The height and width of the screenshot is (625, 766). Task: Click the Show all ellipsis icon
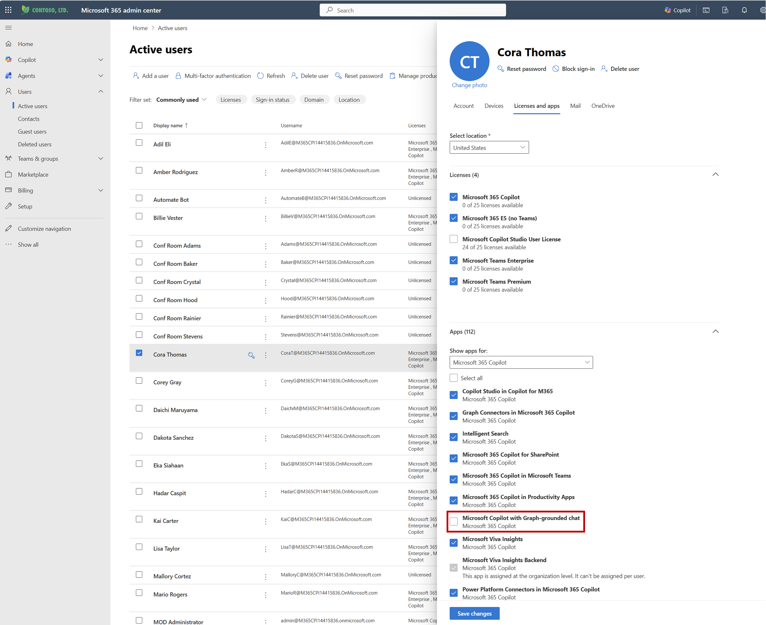click(9, 245)
